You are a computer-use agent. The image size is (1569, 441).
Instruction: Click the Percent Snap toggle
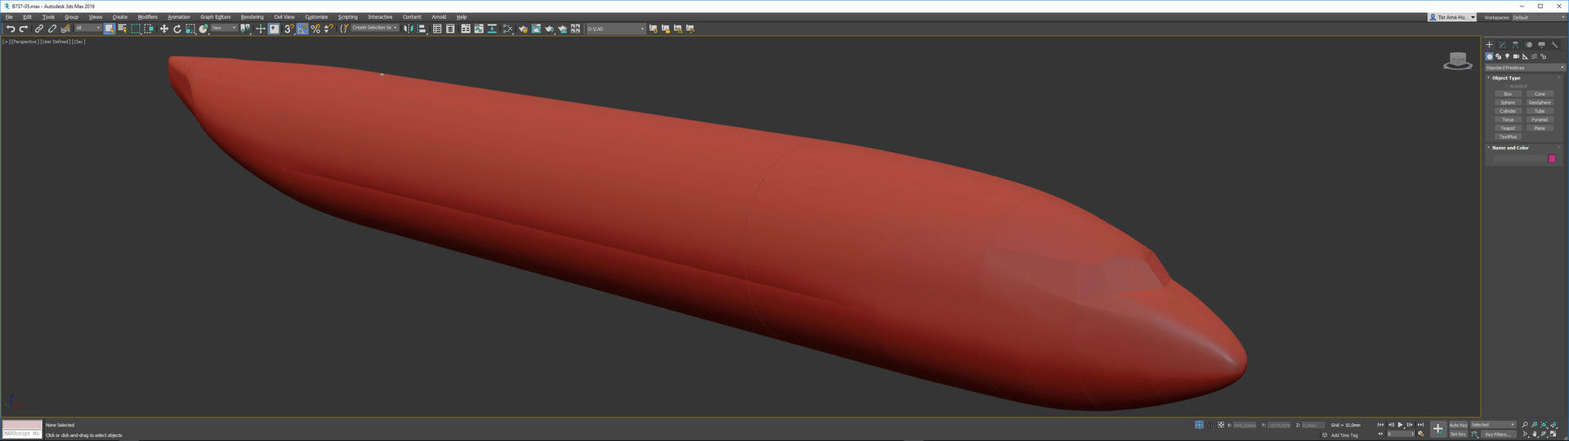pos(315,29)
